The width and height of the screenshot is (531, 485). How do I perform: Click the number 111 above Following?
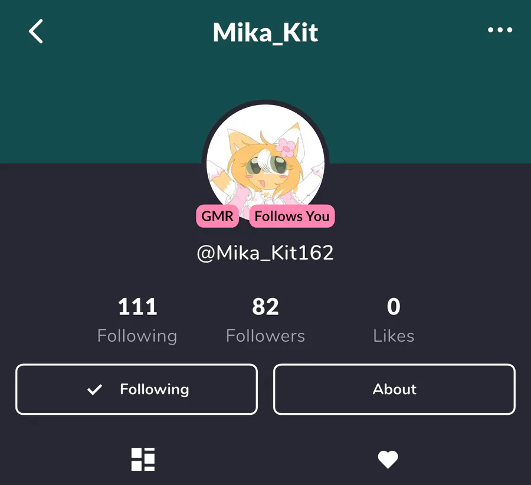[137, 307]
